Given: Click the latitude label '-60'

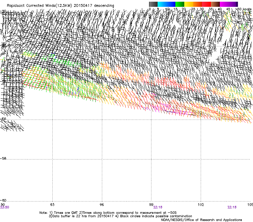Looking at the screenshot, I should click(x=3, y=200).
